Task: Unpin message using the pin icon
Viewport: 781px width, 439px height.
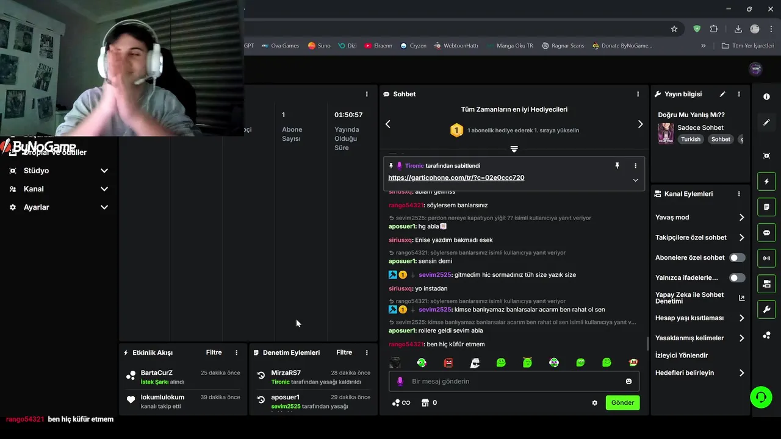Action: 617,166
